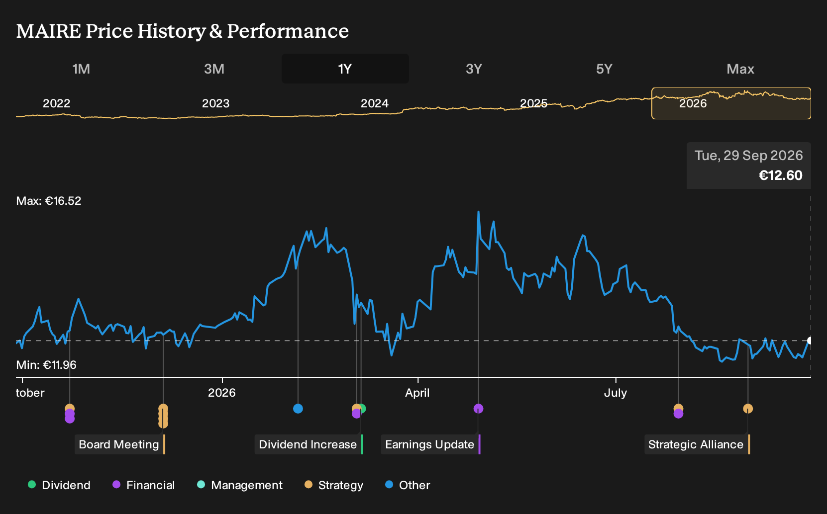The width and height of the screenshot is (827, 514).
Task: Toggle the Financial legend filter
Action: pyautogui.click(x=144, y=485)
